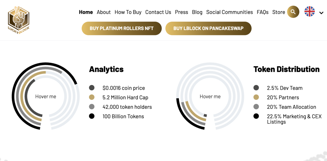The width and height of the screenshot is (327, 161).
Task: Click Buy LBlock on PancakeSwap button
Action: 209,28
